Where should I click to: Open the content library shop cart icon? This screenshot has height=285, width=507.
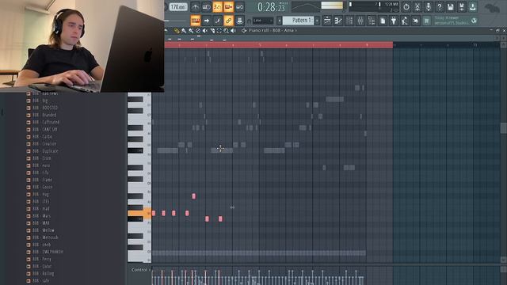(x=426, y=21)
